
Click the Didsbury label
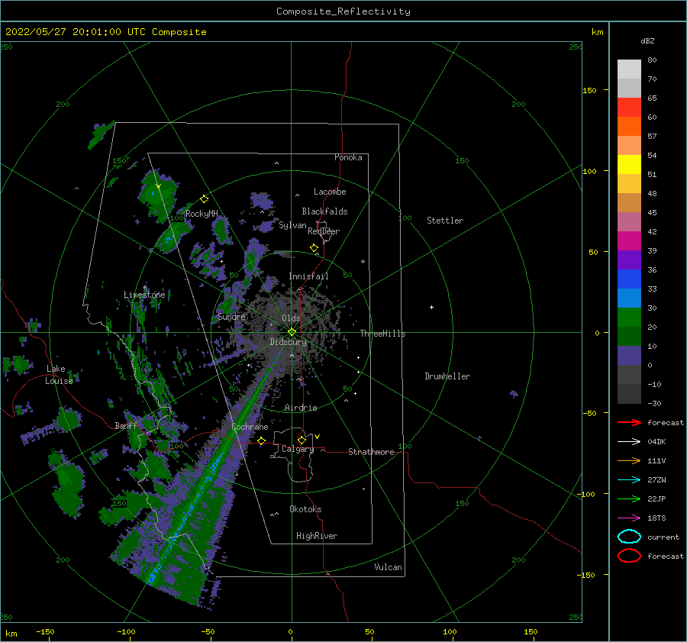pyautogui.click(x=289, y=342)
